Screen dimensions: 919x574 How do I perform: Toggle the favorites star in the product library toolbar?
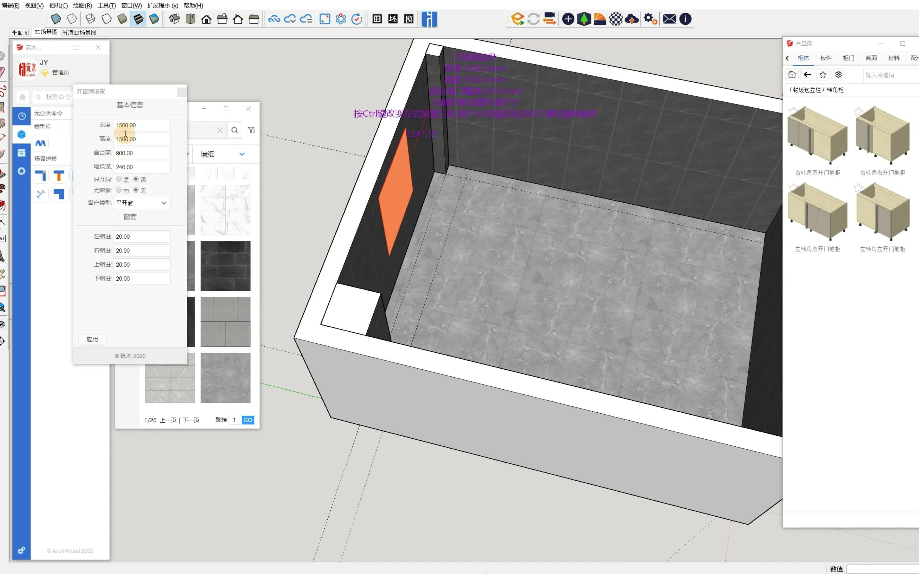point(823,74)
